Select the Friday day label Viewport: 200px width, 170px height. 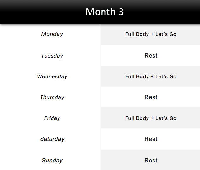point(52,118)
